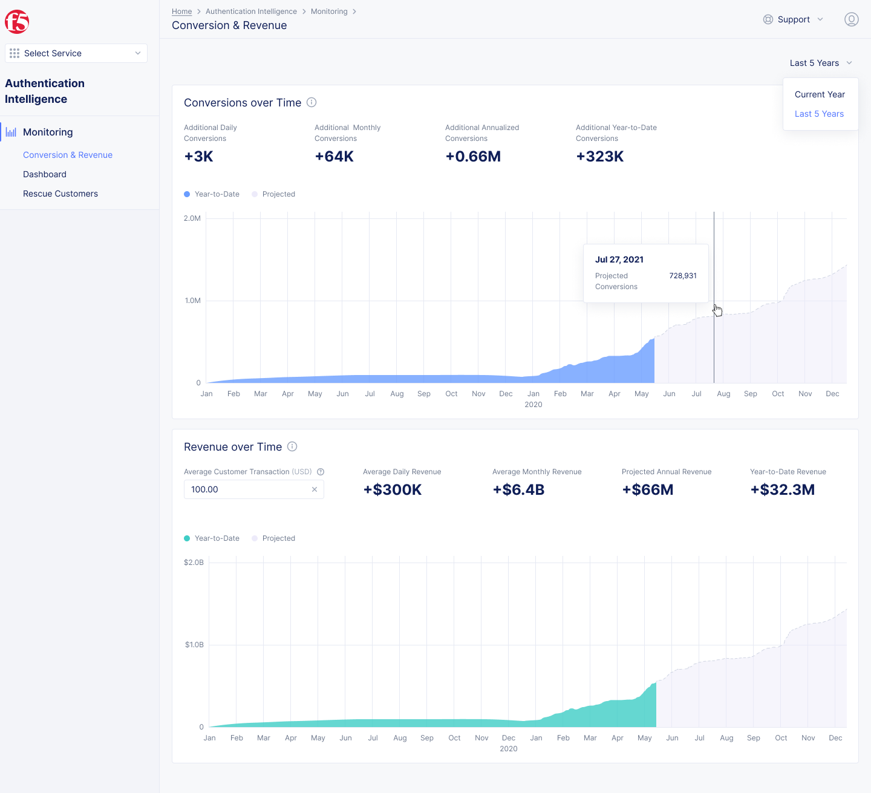Screen dimensions: 871x793
Task: Click the Average Customer Transaction input field
Action: coord(248,489)
